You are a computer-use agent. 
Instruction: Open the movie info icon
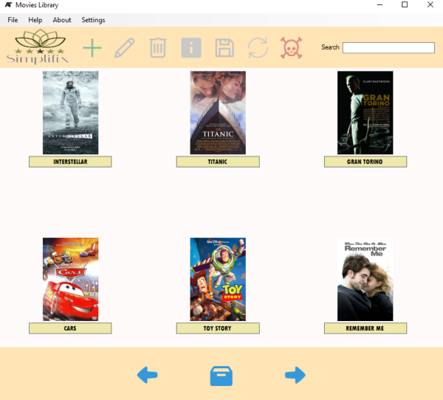point(191,48)
